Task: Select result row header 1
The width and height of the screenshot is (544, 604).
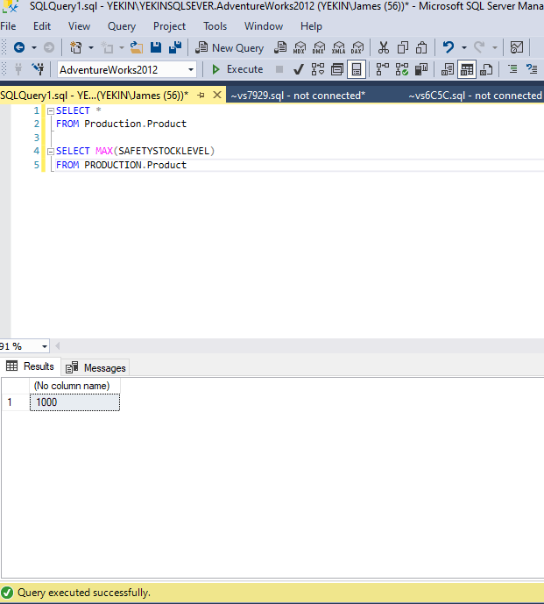Action: pos(16,402)
